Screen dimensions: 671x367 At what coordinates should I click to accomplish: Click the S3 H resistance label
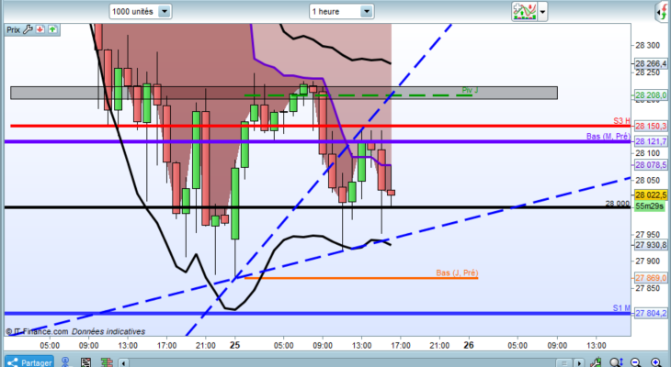click(621, 121)
